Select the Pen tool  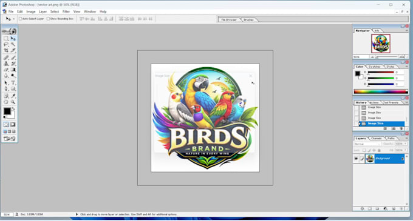click(x=6, y=89)
